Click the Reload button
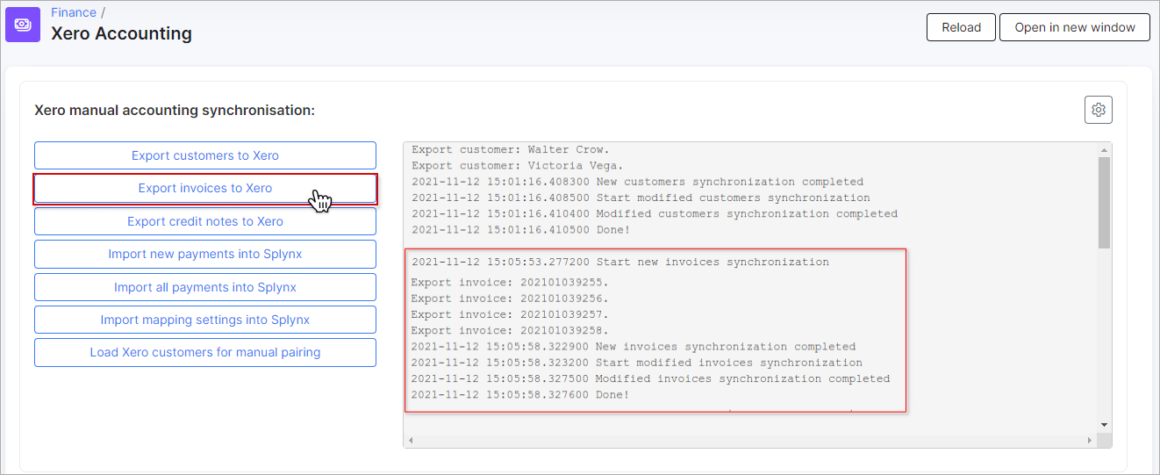 pos(961,27)
